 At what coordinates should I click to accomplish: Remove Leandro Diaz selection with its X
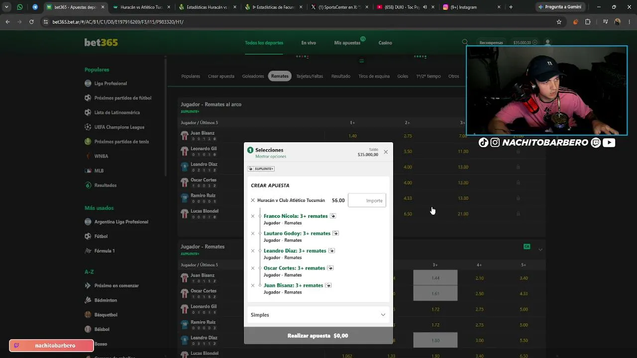point(253,251)
